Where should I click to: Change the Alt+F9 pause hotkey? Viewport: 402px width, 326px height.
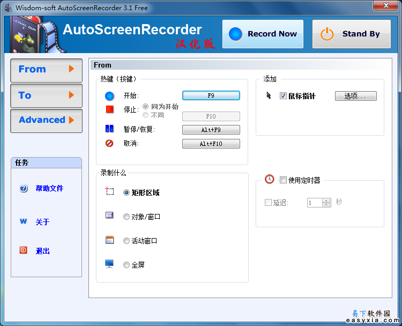click(x=211, y=130)
